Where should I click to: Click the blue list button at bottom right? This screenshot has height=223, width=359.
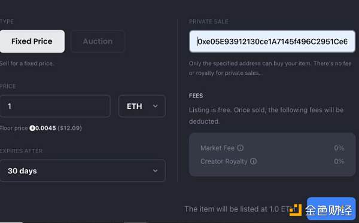(x=331, y=209)
